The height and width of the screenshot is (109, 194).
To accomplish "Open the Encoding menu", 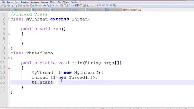I will click(x=25, y=2).
